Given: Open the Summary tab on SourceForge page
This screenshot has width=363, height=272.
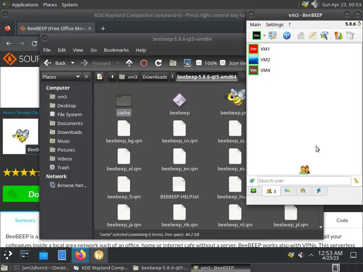Looking at the screenshot, I should pyautogui.click(x=25, y=220).
